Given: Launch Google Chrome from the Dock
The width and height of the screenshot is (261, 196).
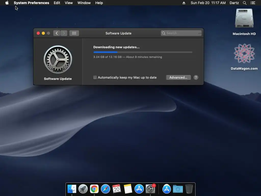Looking at the screenshot, I should pyautogui.click(x=94, y=189).
